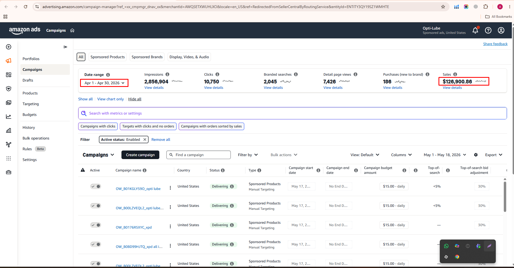Click the Share feedback link
Screen dimensions: 514x268
(x=495, y=44)
